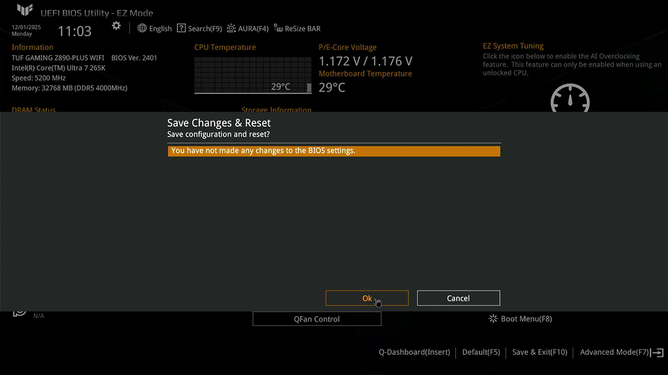668x375 pixels.
Task: Cancel the Save Changes dialog
Action: 458,298
